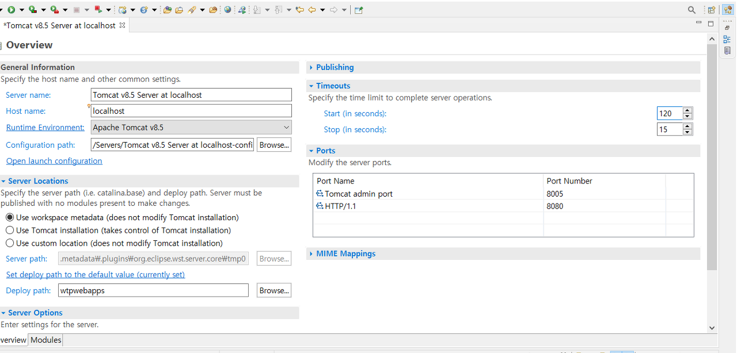Click the Last Edit Location yellow arrow icon
This screenshot has height=353, width=737.
tap(299, 10)
